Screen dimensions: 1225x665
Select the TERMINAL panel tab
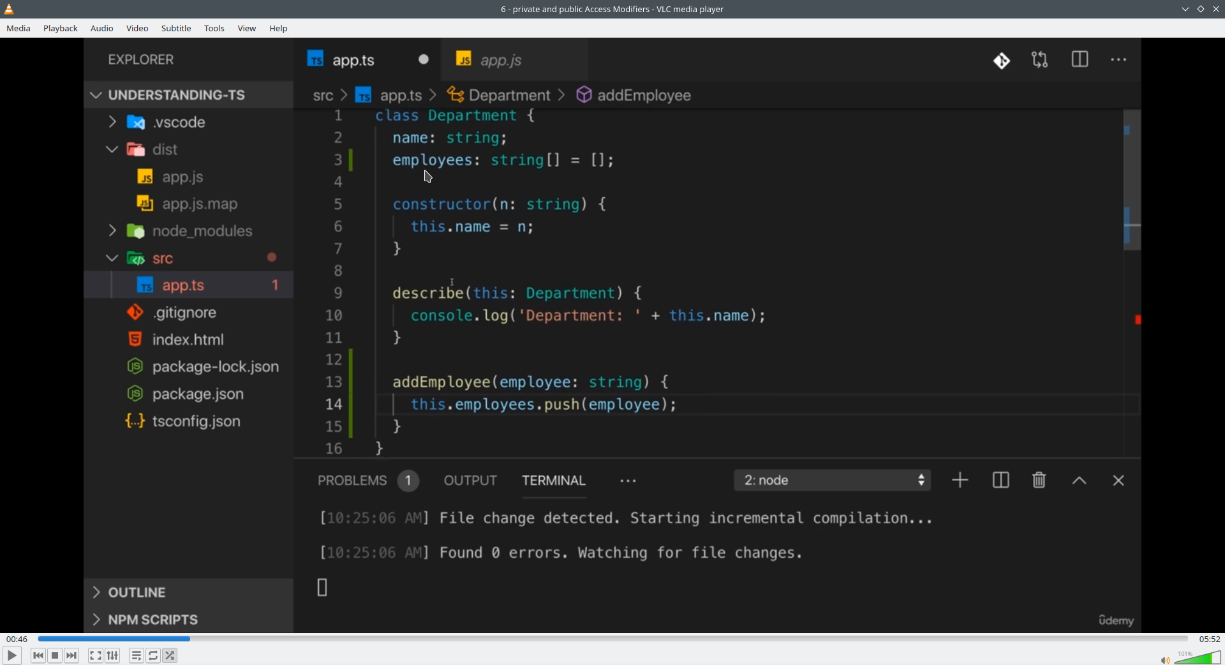pyautogui.click(x=554, y=481)
